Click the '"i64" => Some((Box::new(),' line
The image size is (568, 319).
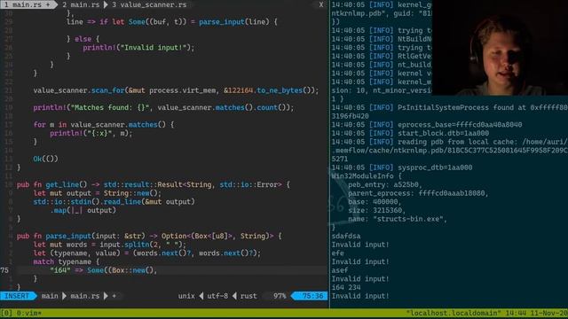coord(104,270)
